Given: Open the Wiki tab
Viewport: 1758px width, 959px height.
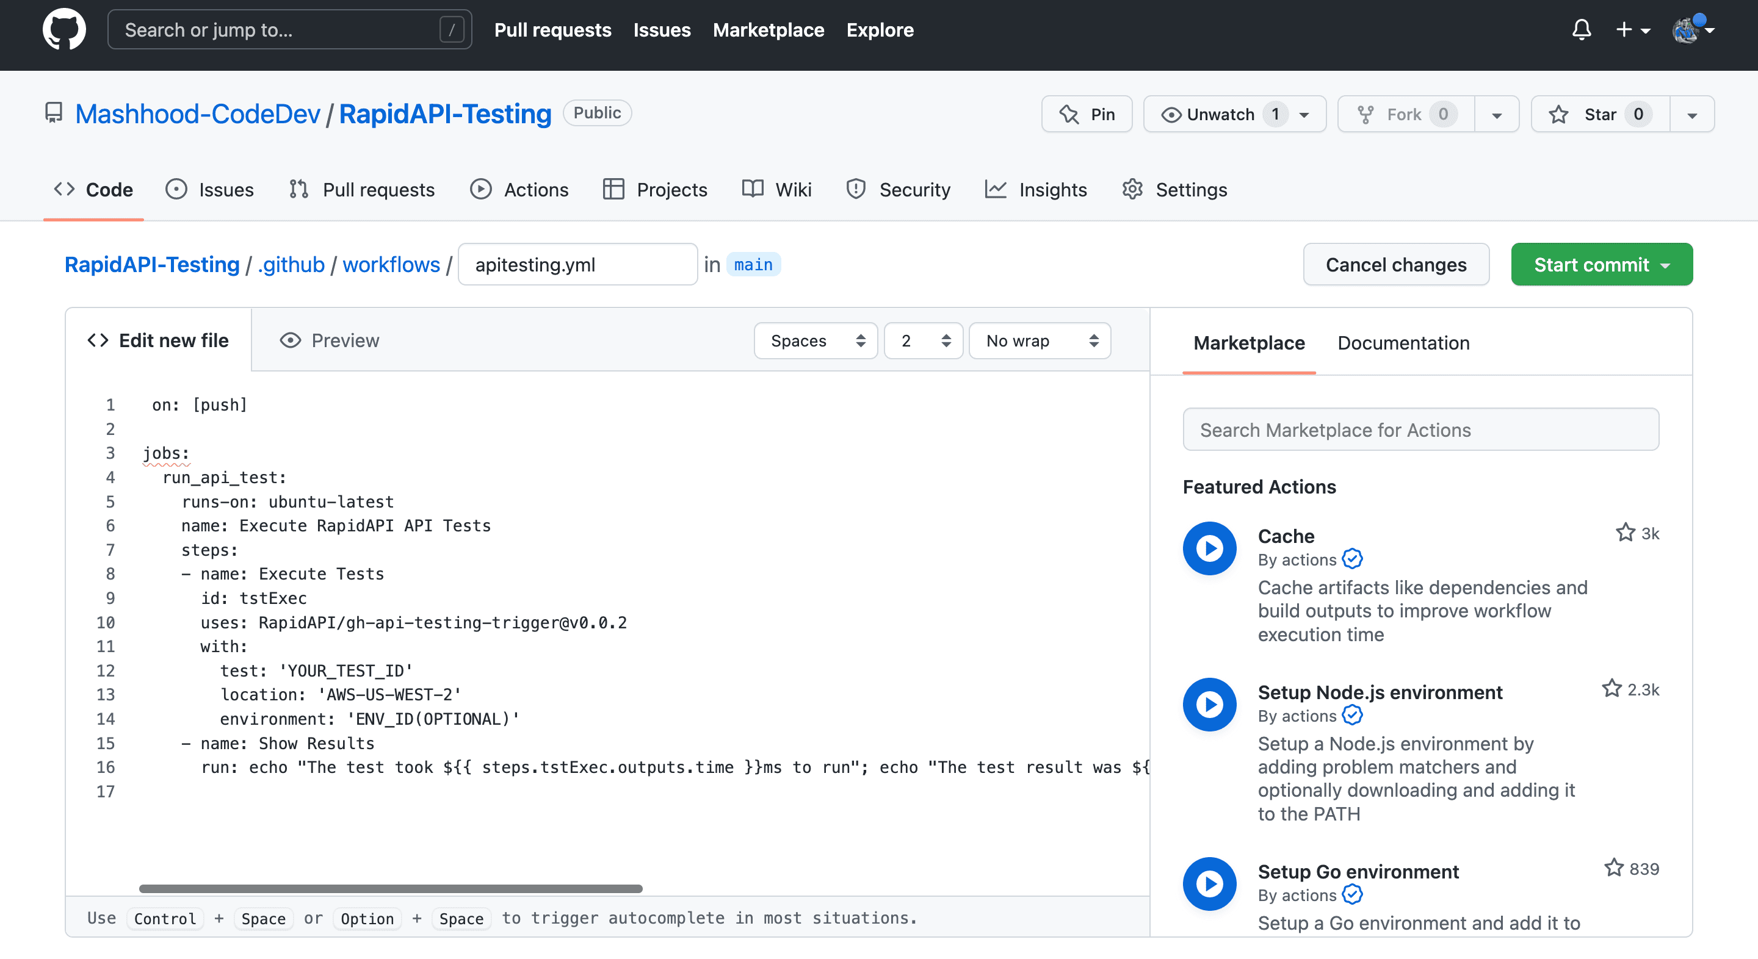Looking at the screenshot, I should [x=776, y=190].
